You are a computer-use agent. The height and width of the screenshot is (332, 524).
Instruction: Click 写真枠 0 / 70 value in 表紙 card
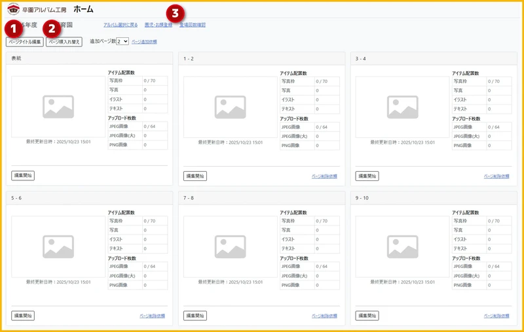[150, 80]
